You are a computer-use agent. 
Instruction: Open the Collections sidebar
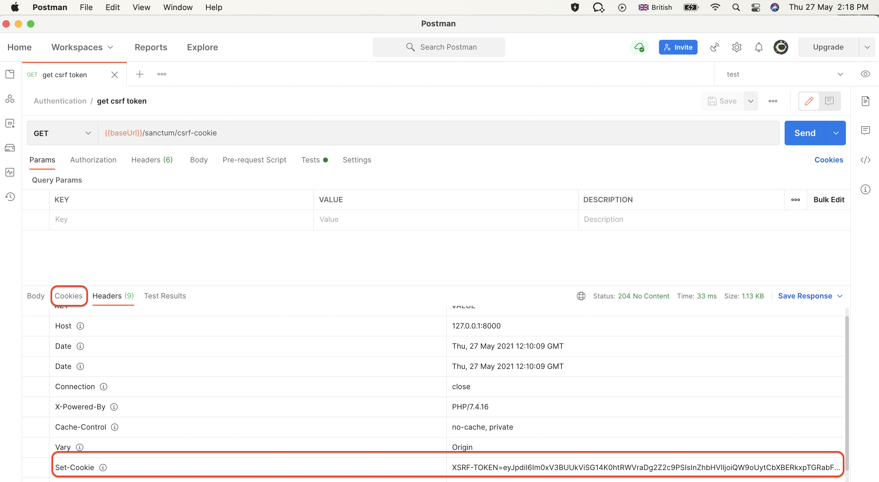[10, 74]
